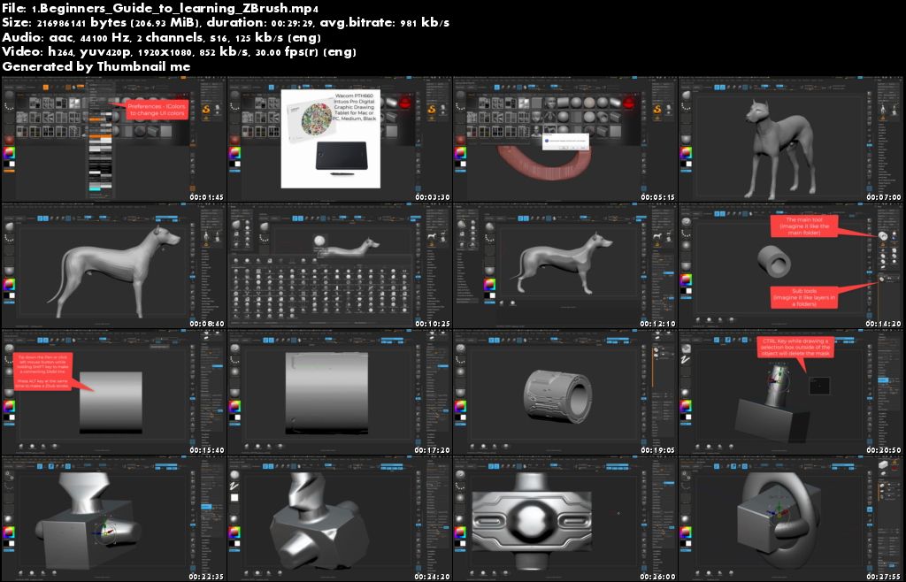This screenshot has height=582, width=906.
Task: Click the Wacom tablet product image in 00:03:30 frame
Action: coord(331,139)
